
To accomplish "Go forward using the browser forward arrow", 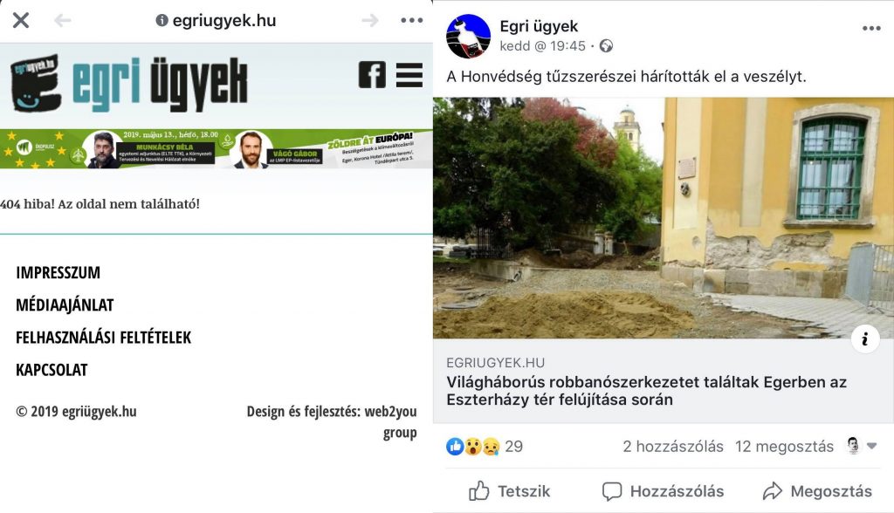I will (x=370, y=21).
